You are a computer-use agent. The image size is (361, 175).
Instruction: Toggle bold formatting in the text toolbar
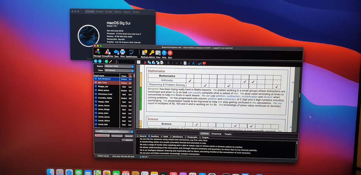click(168, 63)
